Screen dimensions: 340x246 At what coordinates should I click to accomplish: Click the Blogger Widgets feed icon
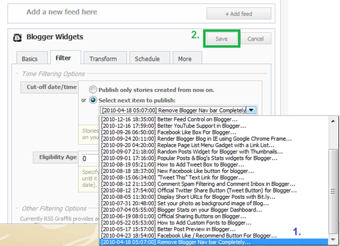[17, 37]
